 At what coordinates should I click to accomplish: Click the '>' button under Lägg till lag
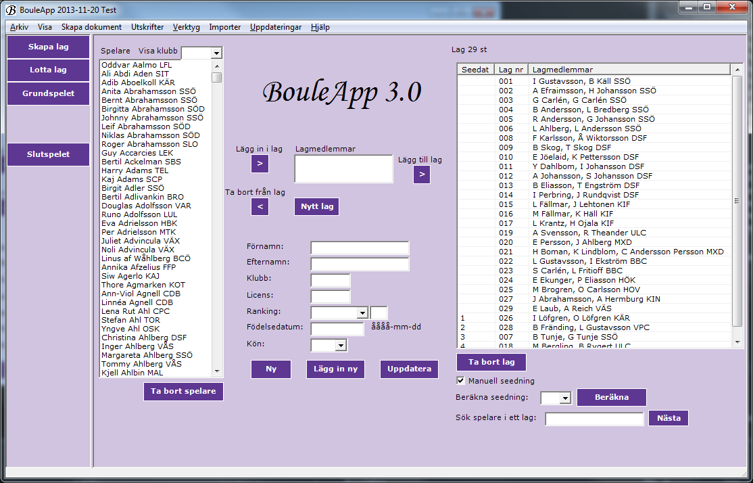(422, 175)
